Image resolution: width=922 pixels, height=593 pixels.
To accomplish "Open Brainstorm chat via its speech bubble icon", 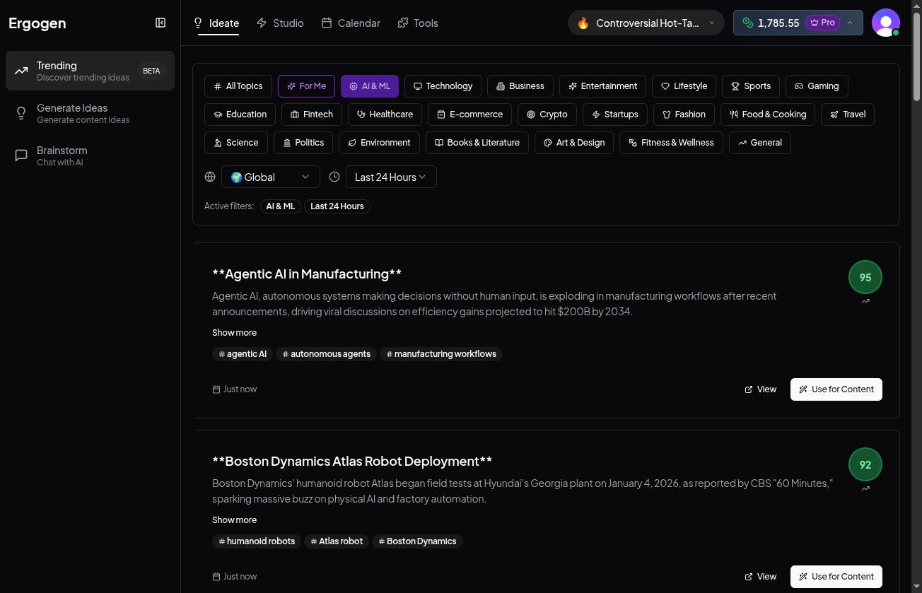I will (21, 155).
